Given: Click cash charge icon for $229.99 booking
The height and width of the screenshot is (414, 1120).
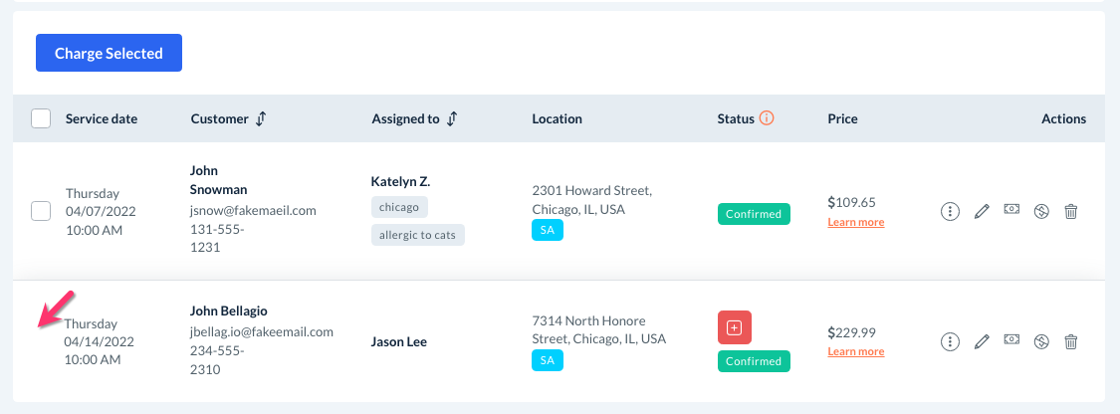Looking at the screenshot, I should 1011,341.
